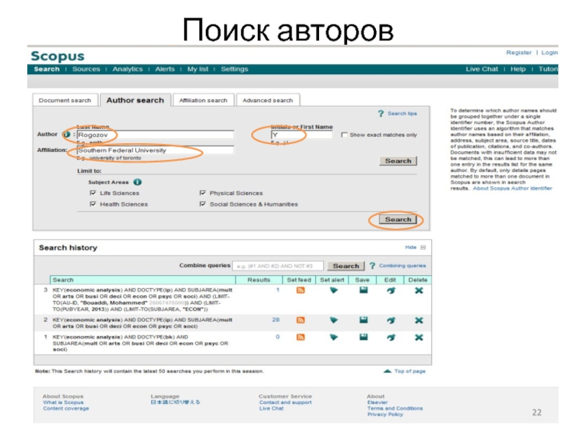
Task: Uncheck Social Sciences & Humanities
Action: tap(202, 204)
